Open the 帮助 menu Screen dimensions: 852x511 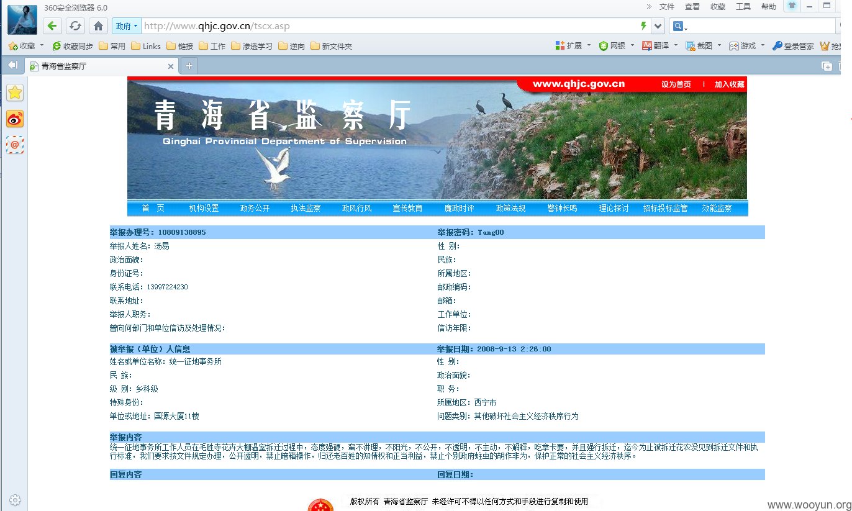[x=769, y=7]
